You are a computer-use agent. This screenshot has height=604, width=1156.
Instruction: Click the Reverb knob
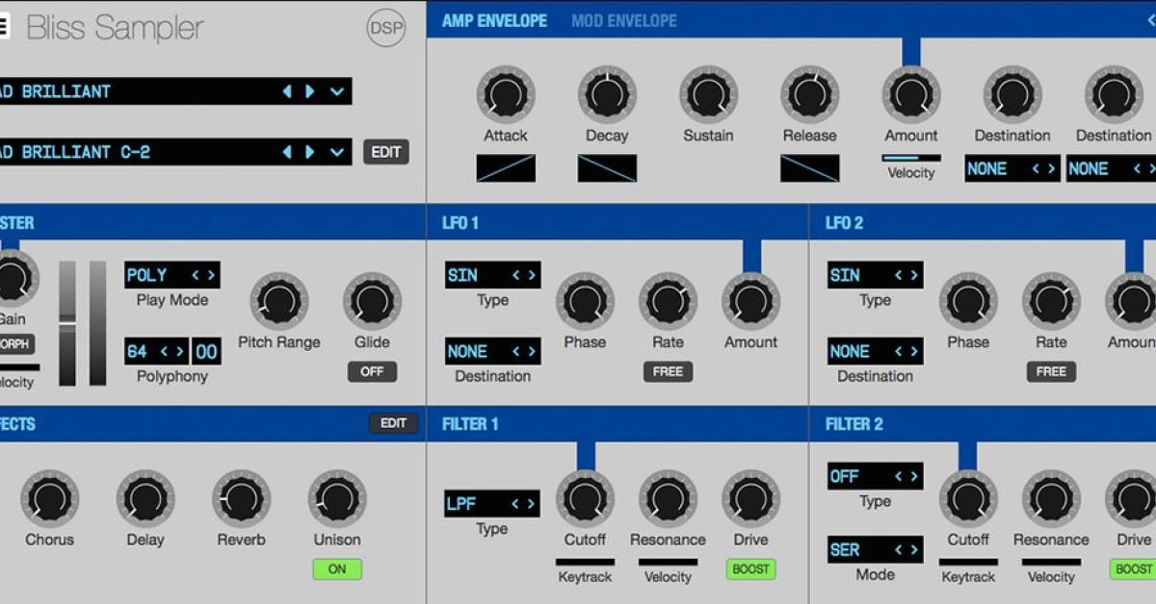(241, 498)
